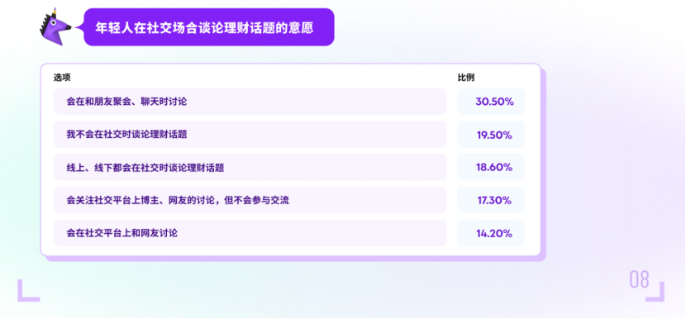Viewport: 686px width, 319px height.
Task: Click the page number 08
Action: tap(639, 279)
